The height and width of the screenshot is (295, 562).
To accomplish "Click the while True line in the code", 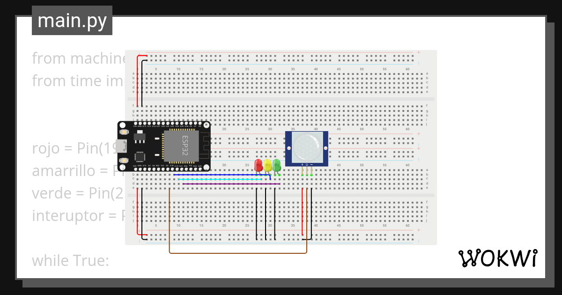I will point(70,260).
